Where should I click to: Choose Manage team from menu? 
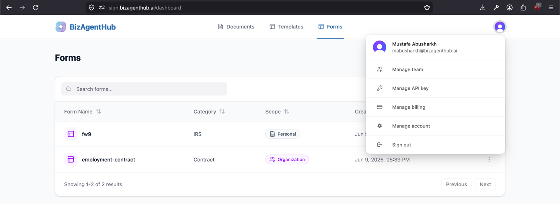click(435, 69)
